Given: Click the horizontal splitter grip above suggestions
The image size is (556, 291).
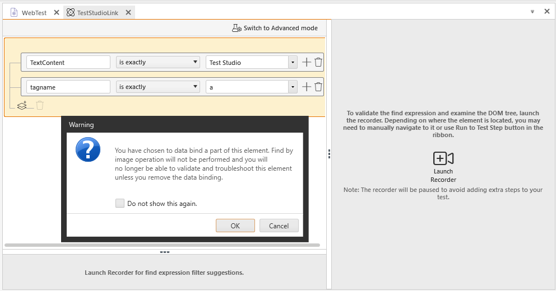Looking at the screenshot, I should [x=165, y=252].
